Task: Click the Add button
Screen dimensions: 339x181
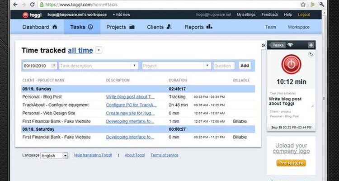Action: [x=245, y=66]
